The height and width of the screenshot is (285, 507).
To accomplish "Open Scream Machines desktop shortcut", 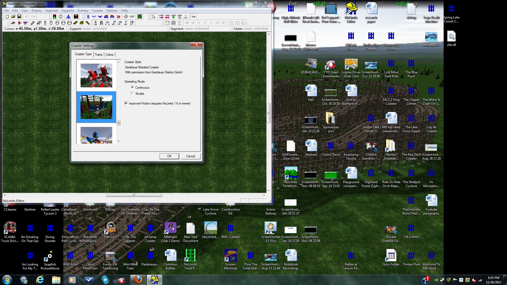I will tap(231, 260).
